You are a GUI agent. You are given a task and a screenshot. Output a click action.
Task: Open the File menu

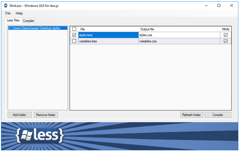(8, 13)
